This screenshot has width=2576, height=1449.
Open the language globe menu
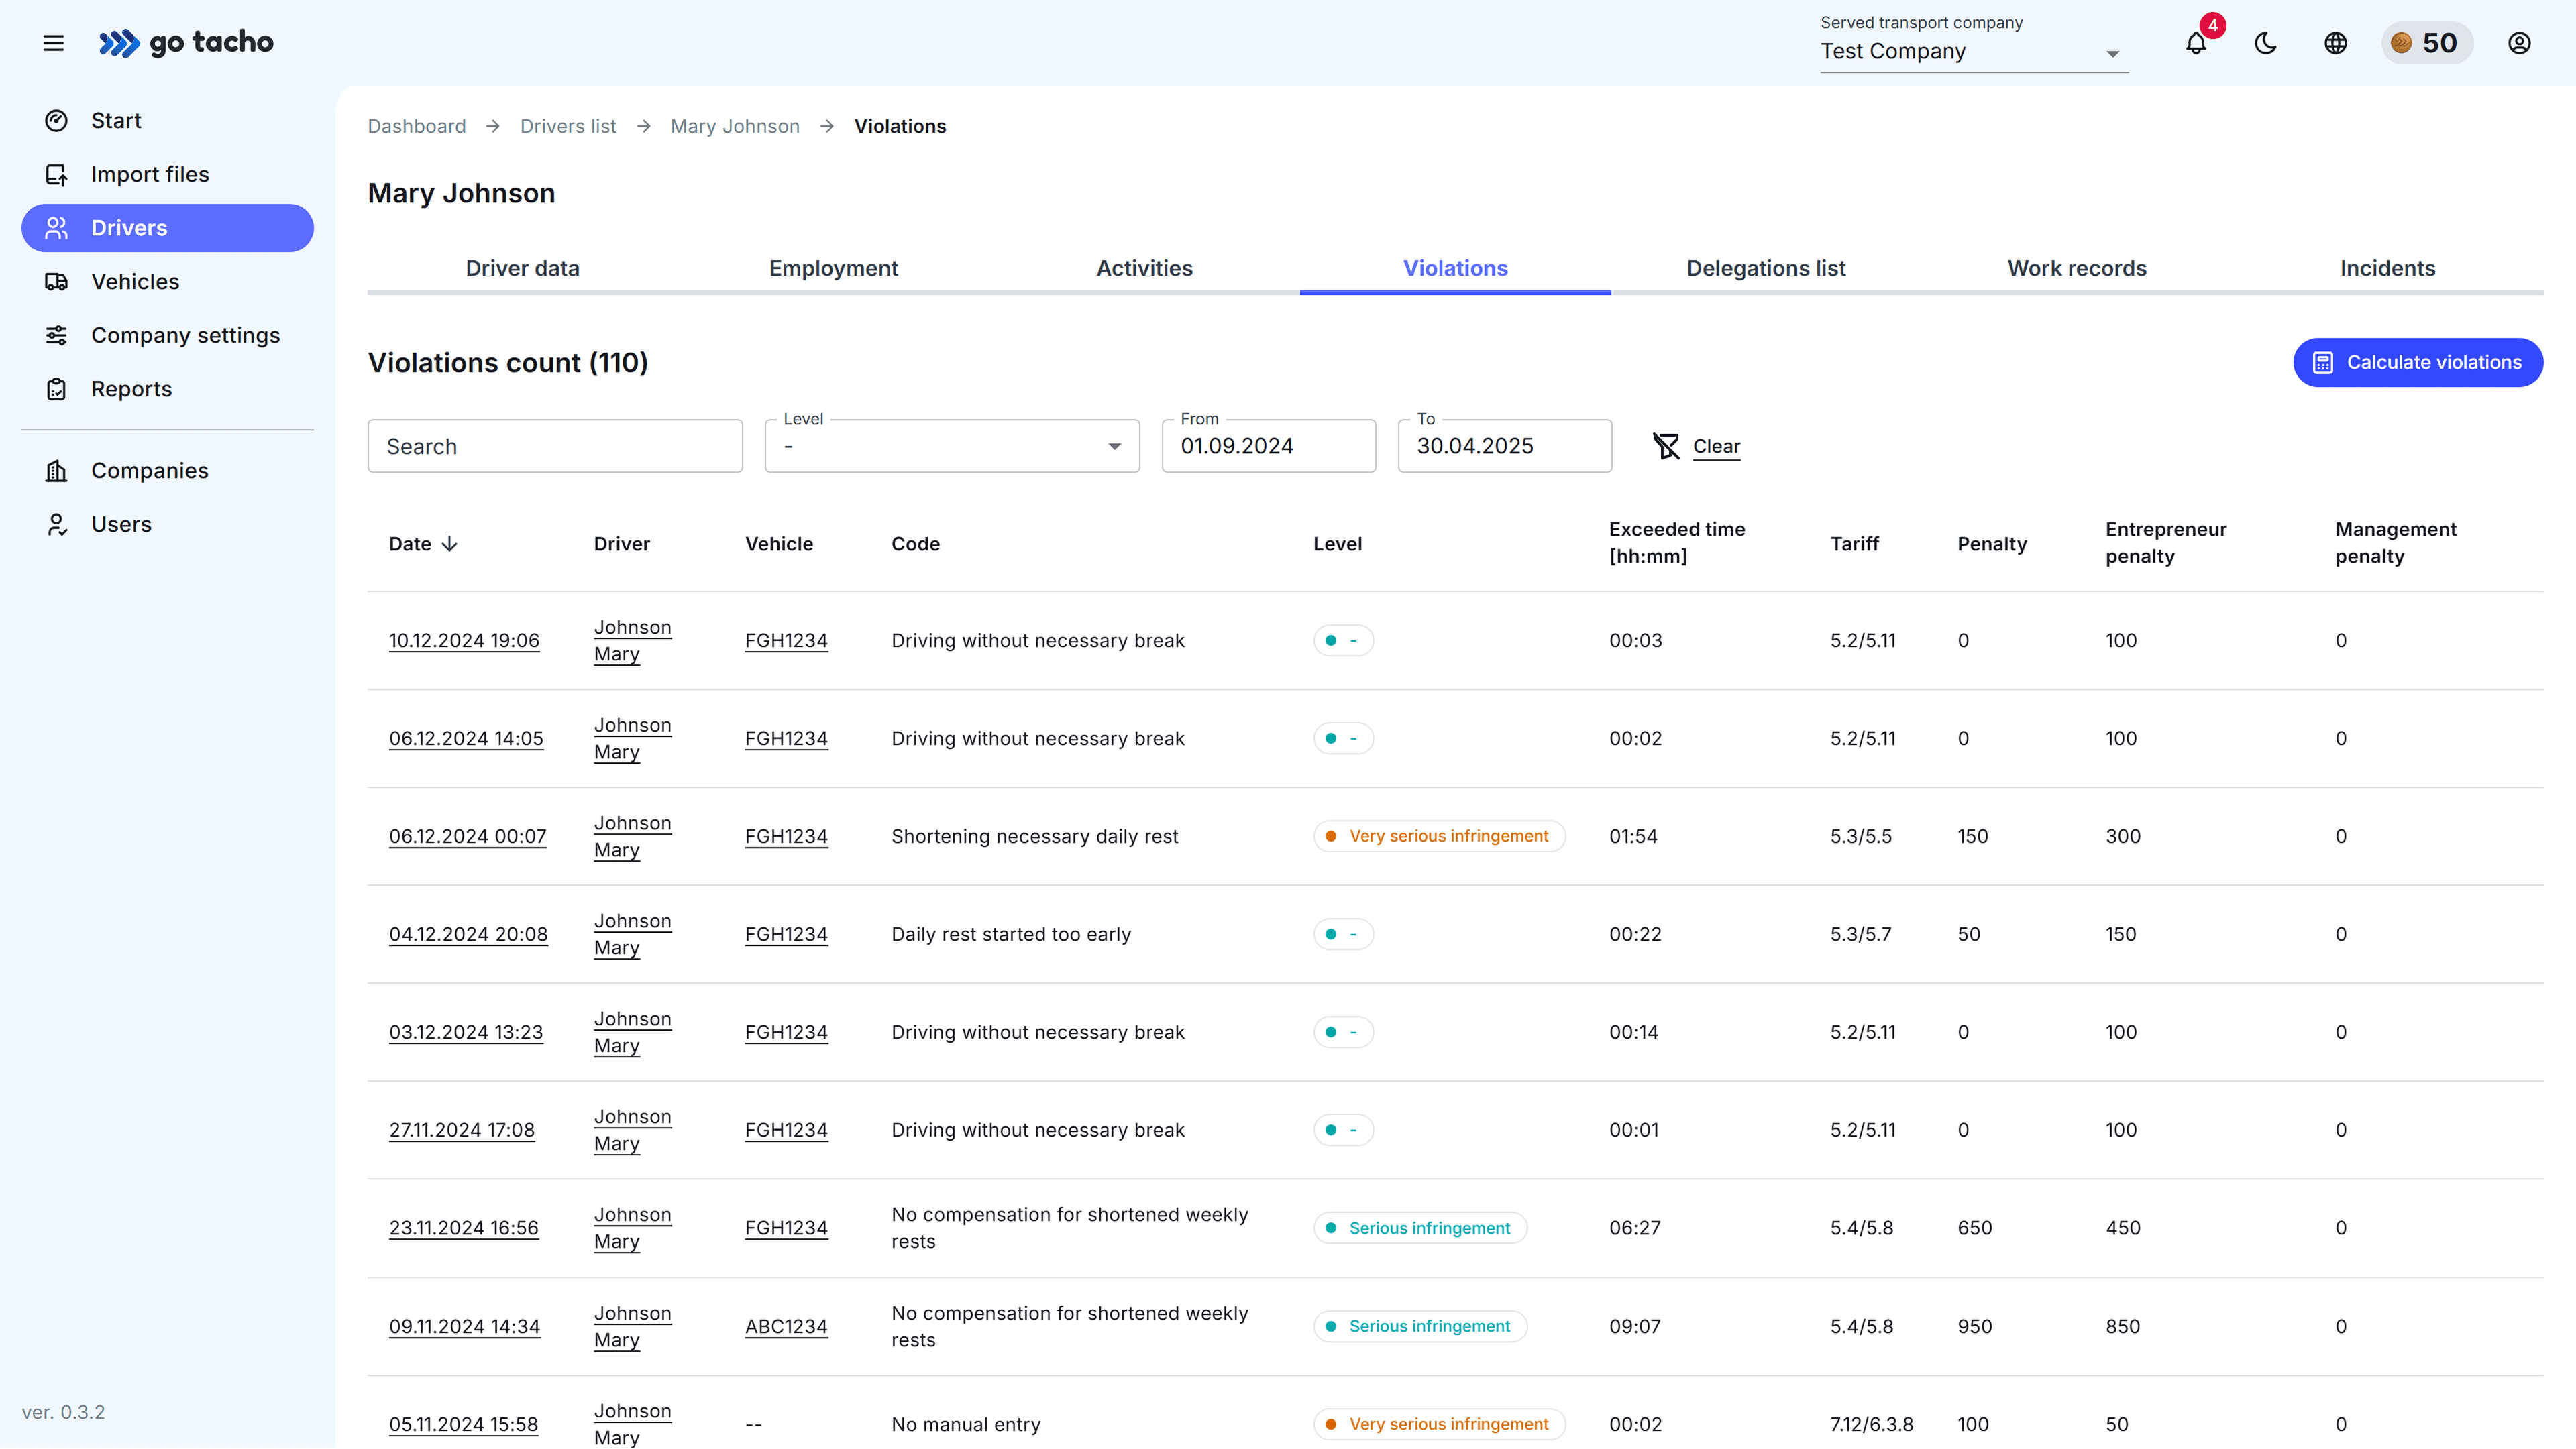(x=2336, y=43)
